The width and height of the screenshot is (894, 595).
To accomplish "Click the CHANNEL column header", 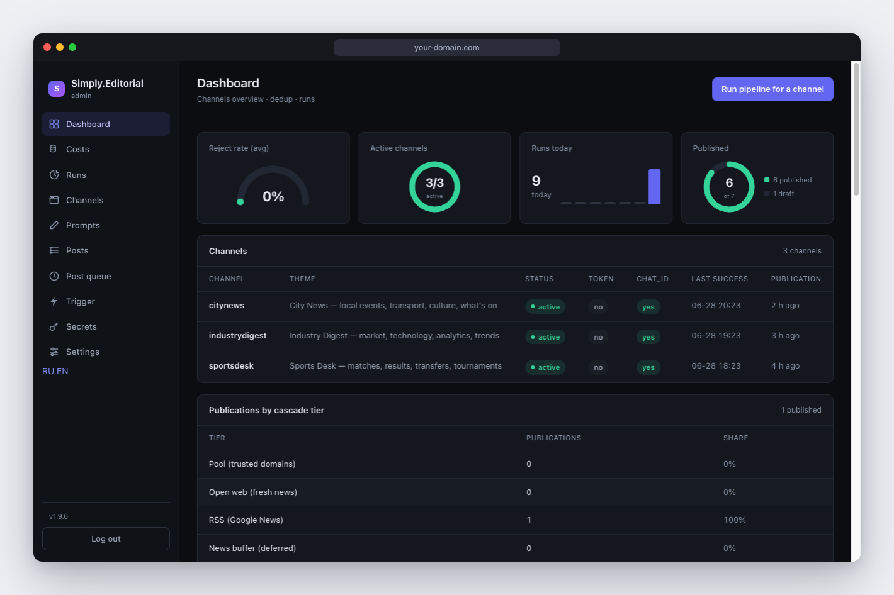I will click(x=227, y=279).
